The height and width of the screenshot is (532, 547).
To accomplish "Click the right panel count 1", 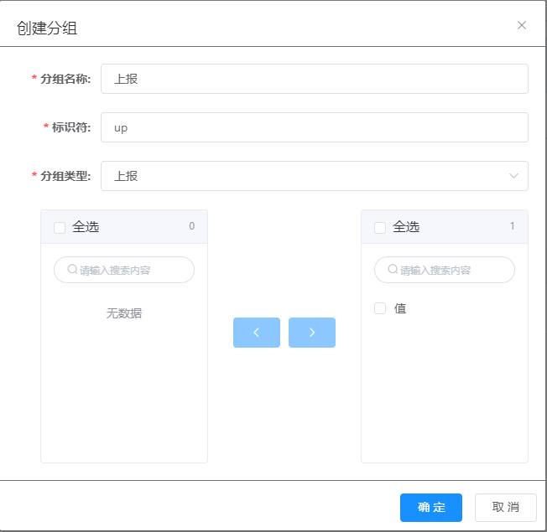I will [x=512, y=226].
